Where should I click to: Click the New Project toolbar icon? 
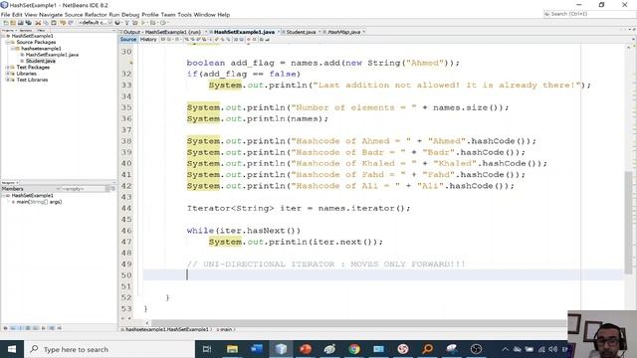pos(13,23)
